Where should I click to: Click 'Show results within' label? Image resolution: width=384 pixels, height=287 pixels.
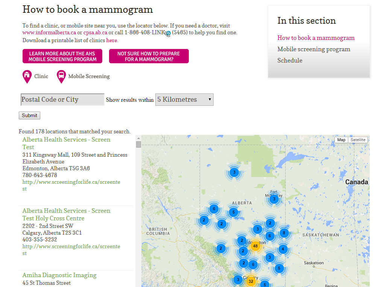point(130,100)
